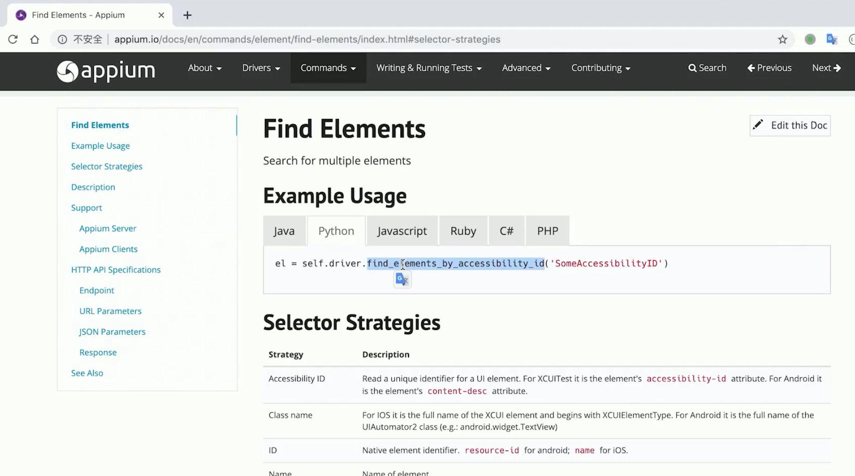The image size is (855, 476).
Task: Reload the page with refresh icon
Action: (13, 39)
